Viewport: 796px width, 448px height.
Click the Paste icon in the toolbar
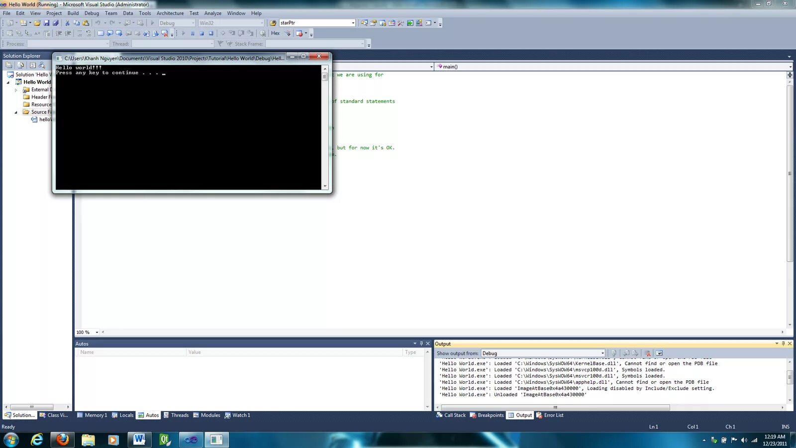86,23
